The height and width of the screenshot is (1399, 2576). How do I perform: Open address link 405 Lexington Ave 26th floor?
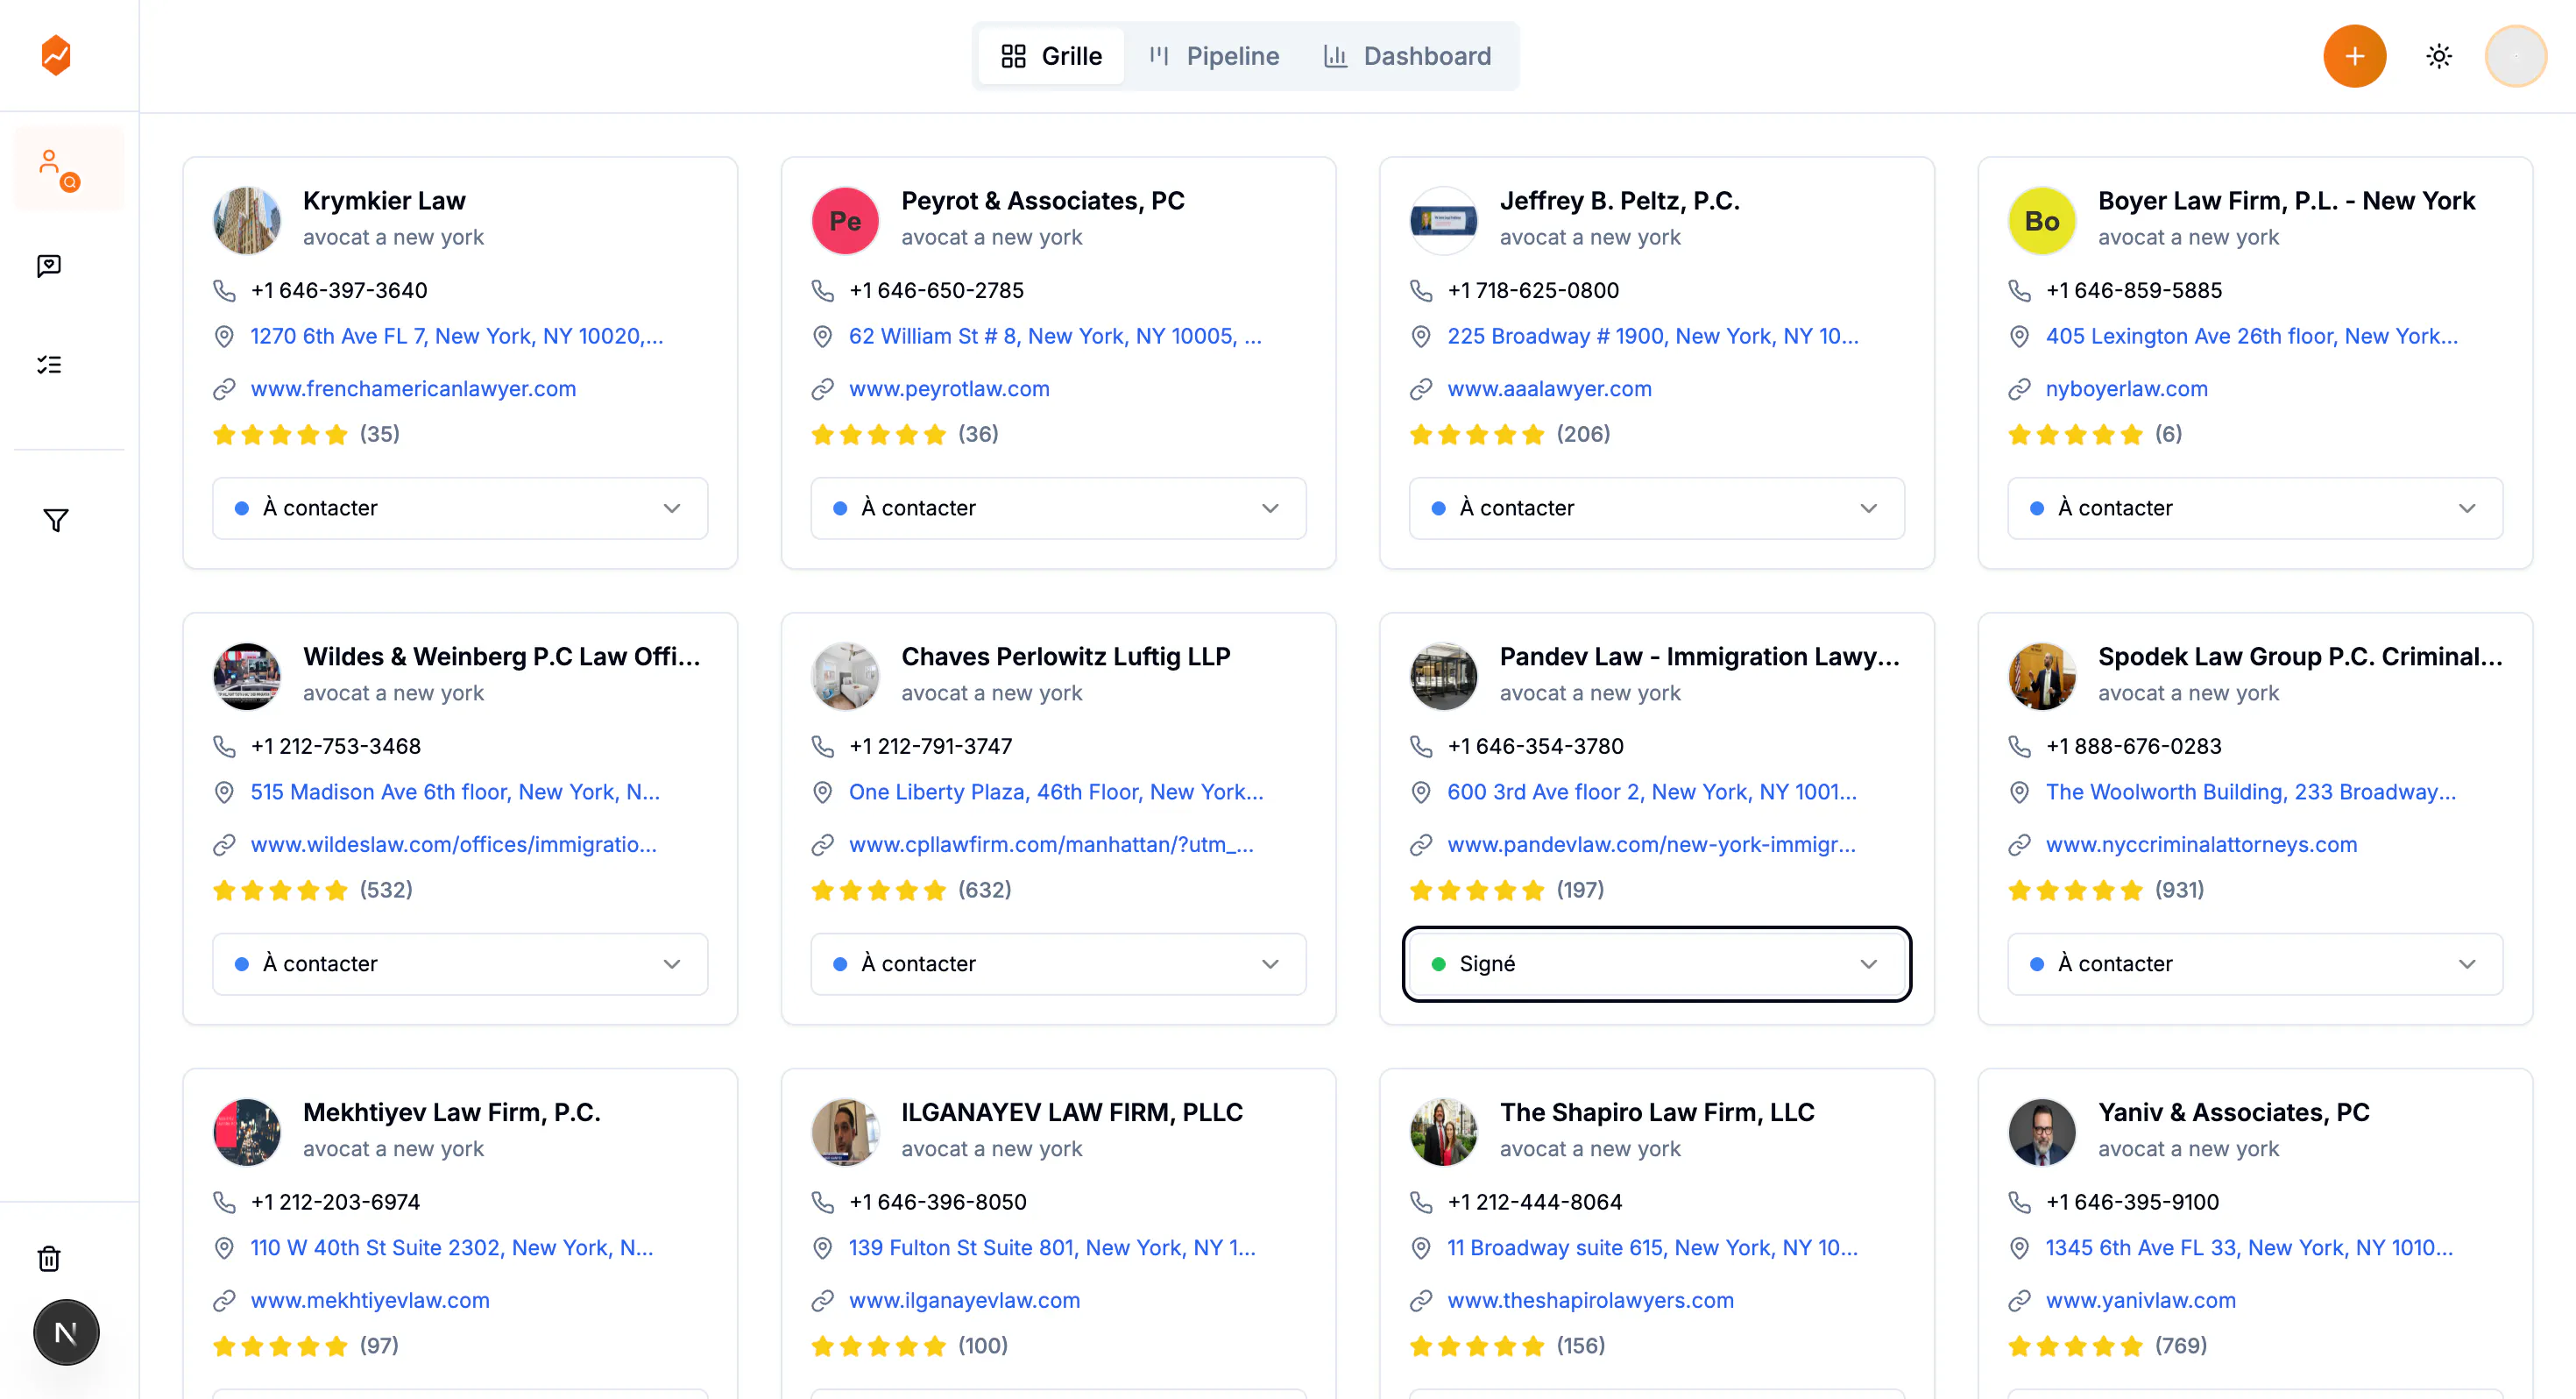pyautogui.click(x=2251, y=337)
